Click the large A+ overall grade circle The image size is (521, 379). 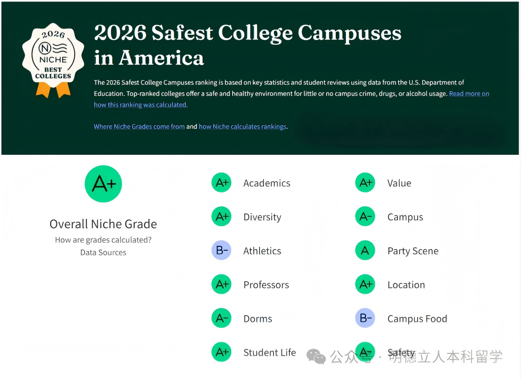coord(103,184)
